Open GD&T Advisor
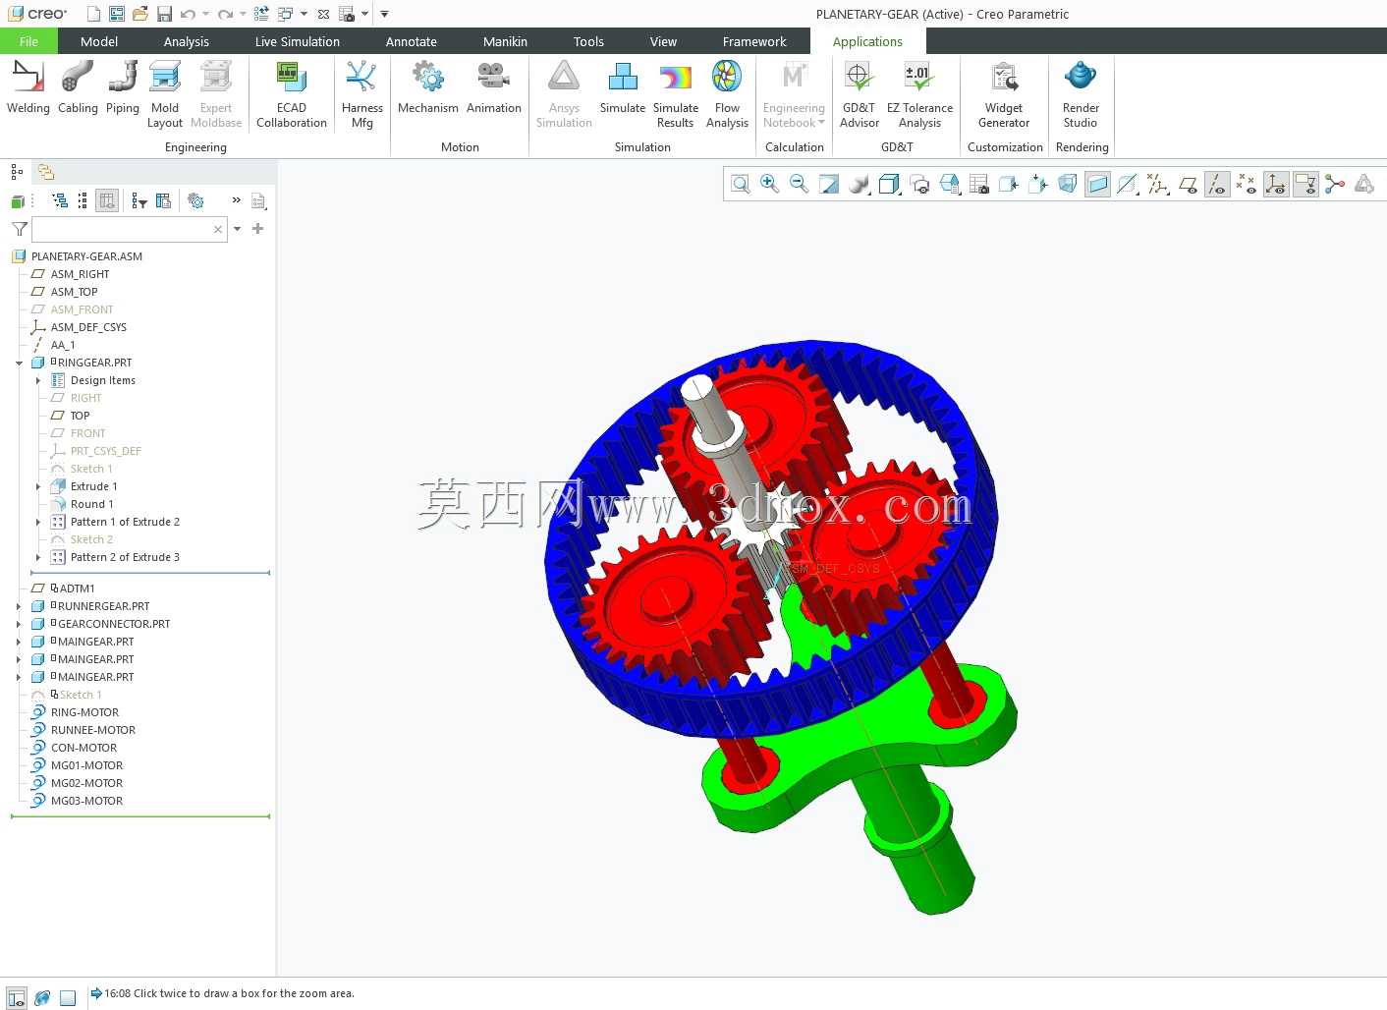The height and width of the screenshot is (1010, 1387). (x=859, y=94)
